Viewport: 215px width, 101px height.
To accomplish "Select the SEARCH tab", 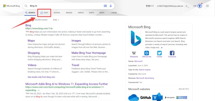I will pos(30,13).
